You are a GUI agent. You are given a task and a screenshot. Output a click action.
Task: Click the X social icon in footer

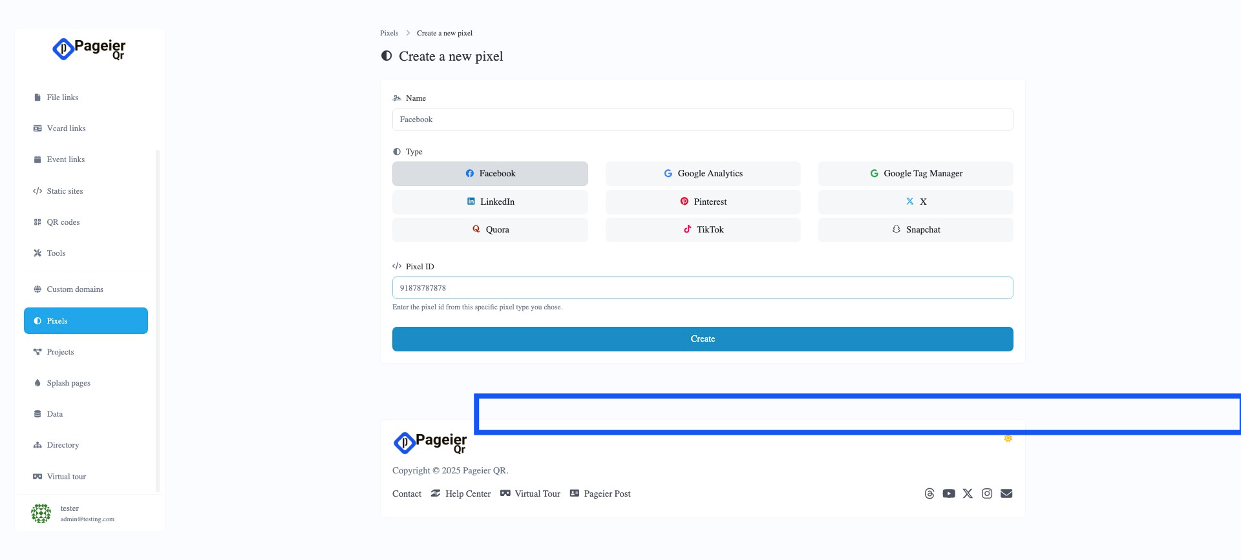pyautogui.click(x=968, y=493)
